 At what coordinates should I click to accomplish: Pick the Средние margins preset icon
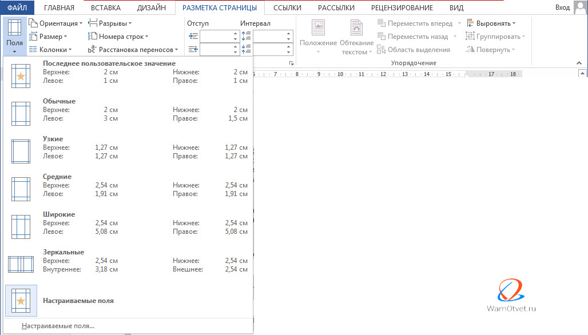20,189
